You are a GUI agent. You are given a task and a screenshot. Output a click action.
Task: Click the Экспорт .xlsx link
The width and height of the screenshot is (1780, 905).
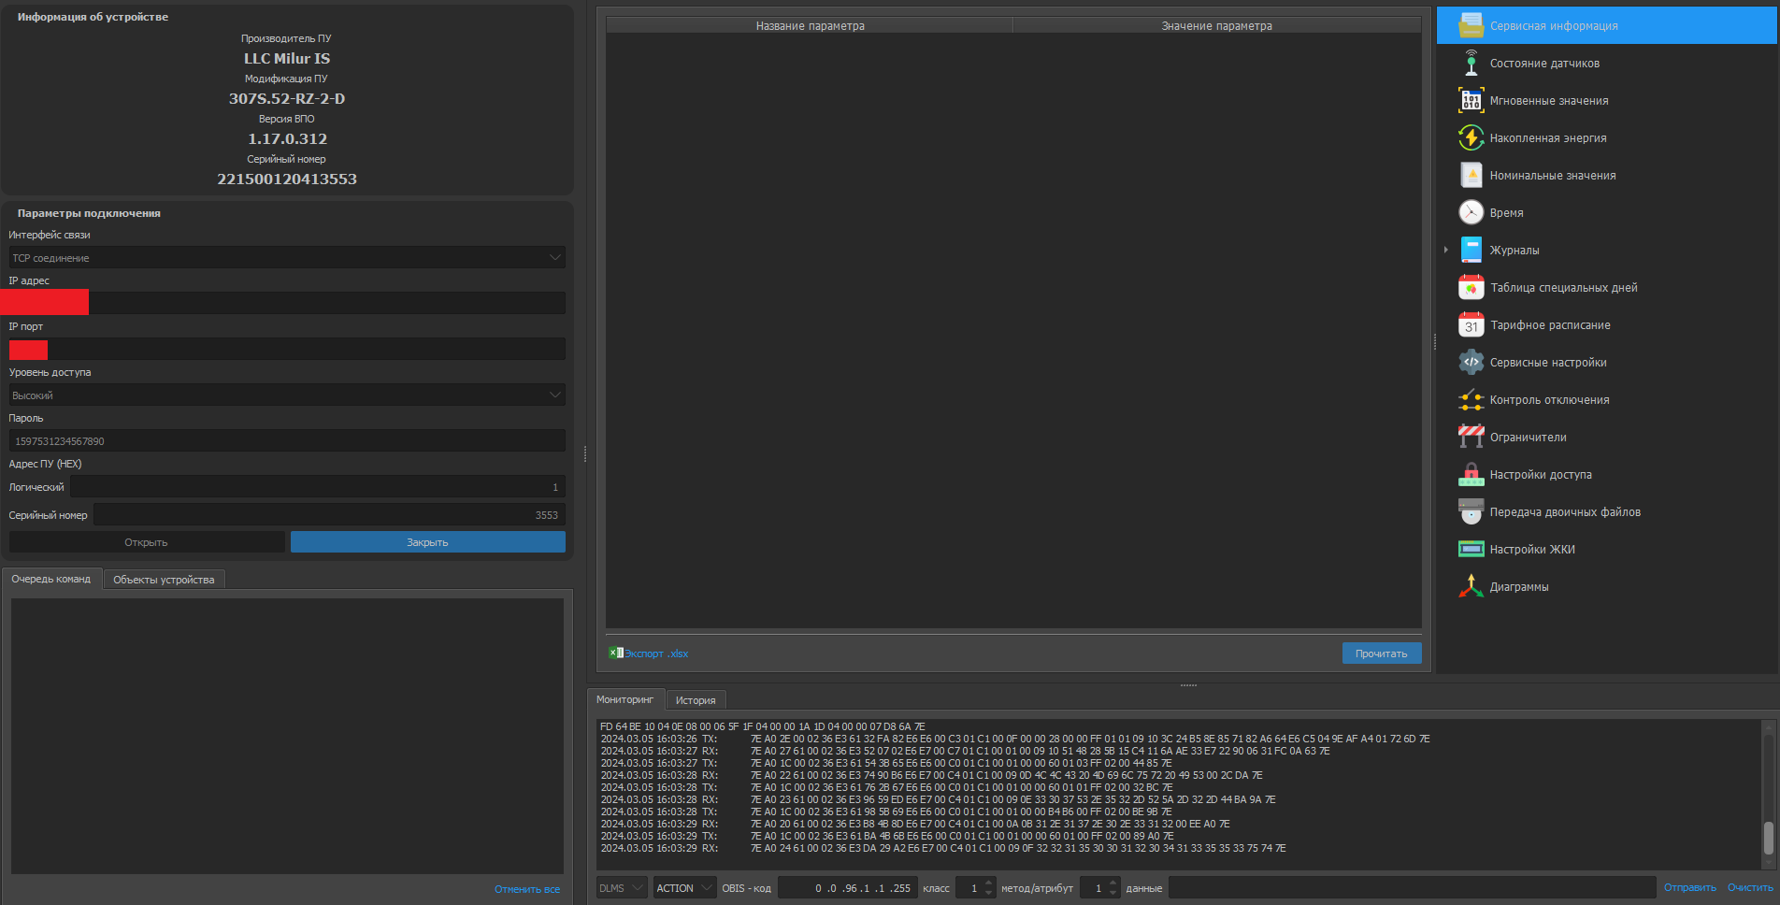click(x=655, y=654)
